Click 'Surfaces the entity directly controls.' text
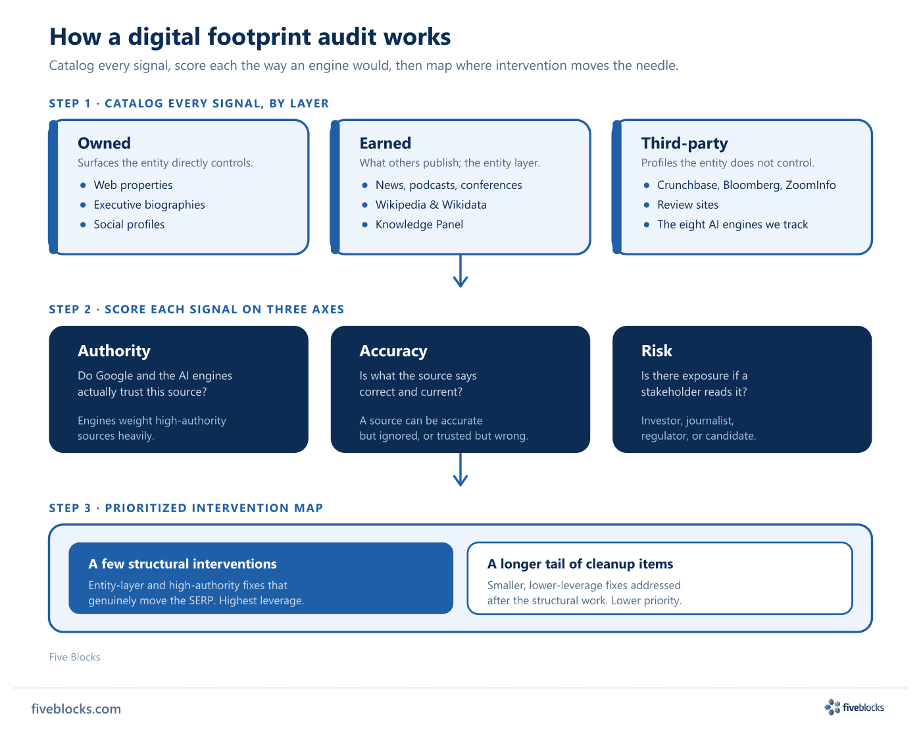 tap(165, 163)
